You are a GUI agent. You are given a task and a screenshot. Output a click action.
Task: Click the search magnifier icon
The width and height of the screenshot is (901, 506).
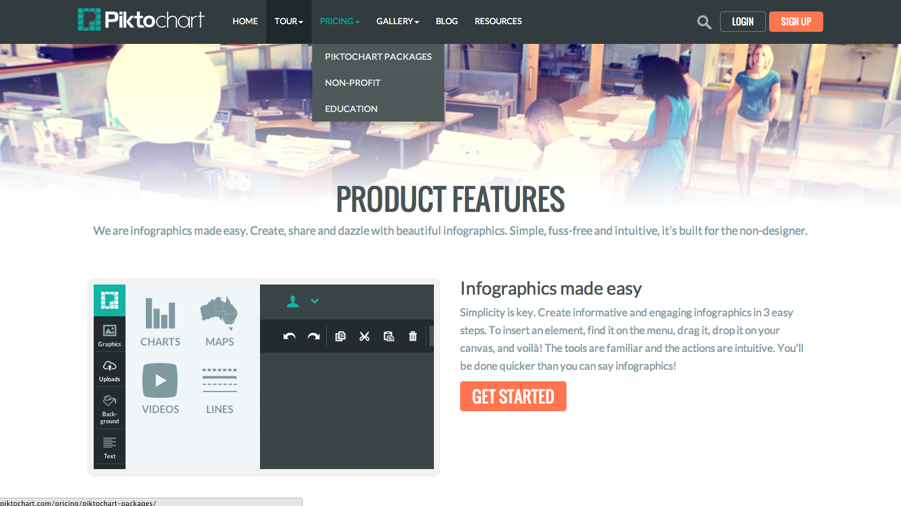pos(704,22)
